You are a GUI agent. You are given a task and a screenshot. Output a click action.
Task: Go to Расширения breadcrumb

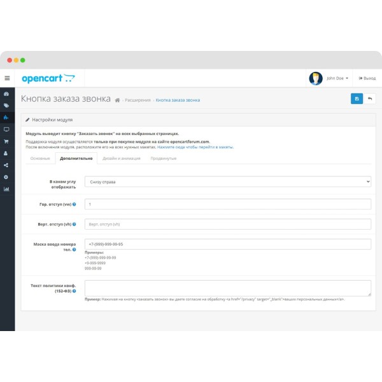pyautogui.click(x=138, y=100)
